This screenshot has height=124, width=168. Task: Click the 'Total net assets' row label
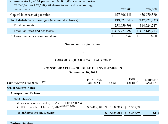24,25
